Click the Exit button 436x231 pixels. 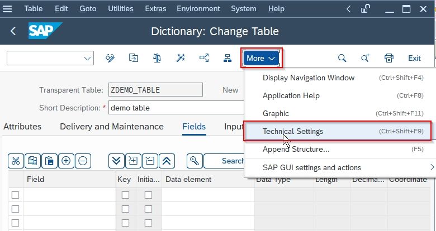tap(414, 58)
